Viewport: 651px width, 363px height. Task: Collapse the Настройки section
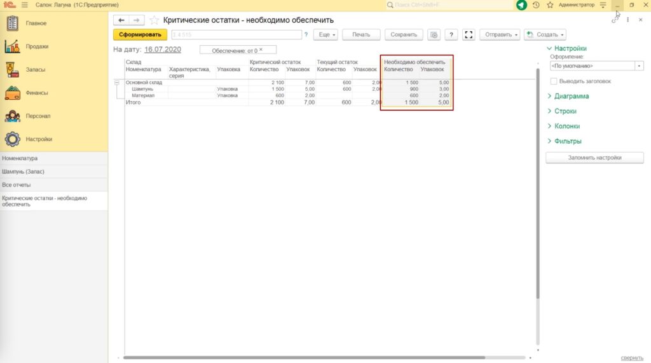[566, 48]
